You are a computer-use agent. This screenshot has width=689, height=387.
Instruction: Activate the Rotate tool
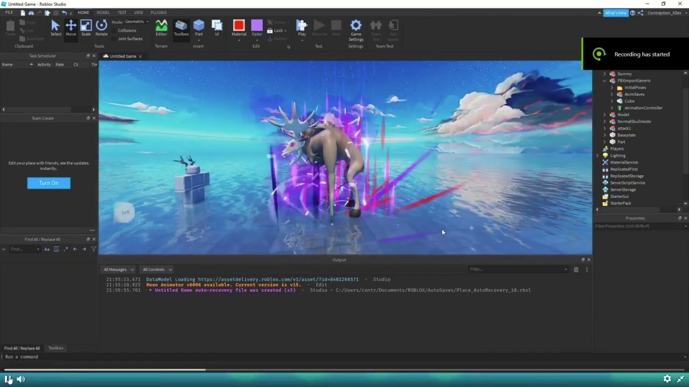tap(101, 28)
